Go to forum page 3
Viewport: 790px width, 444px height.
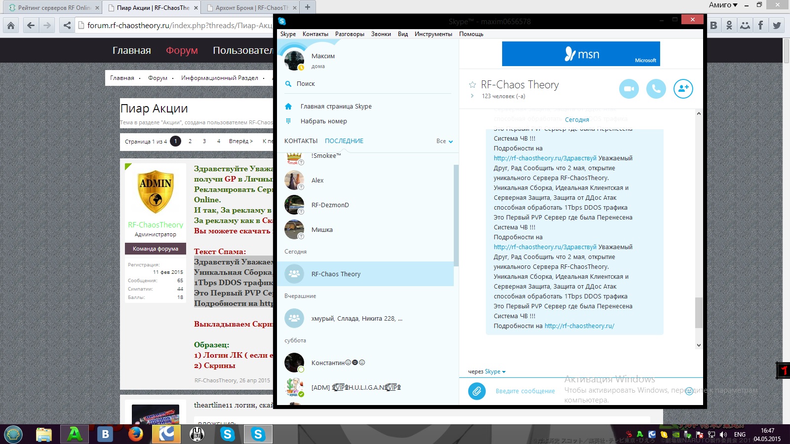coord(204,141)
